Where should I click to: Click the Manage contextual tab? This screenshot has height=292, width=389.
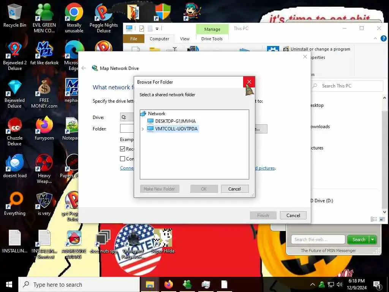click(212, 29)
